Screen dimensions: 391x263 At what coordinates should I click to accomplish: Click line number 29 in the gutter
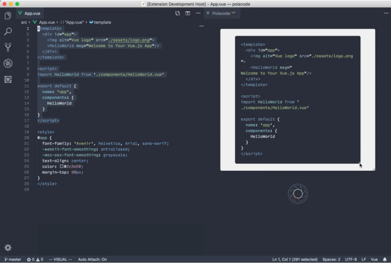[27, 189]
